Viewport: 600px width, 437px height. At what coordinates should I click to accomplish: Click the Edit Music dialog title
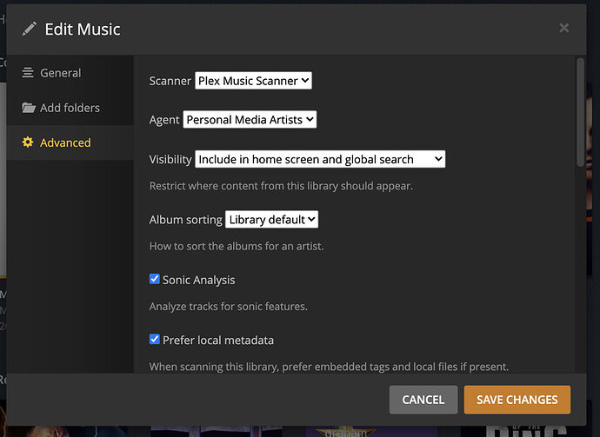[83, 30]
